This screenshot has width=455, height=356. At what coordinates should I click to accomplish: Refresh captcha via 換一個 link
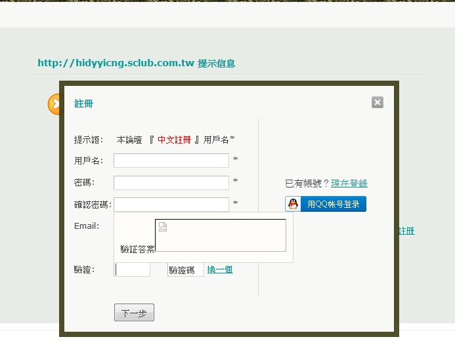coord(220,269)
